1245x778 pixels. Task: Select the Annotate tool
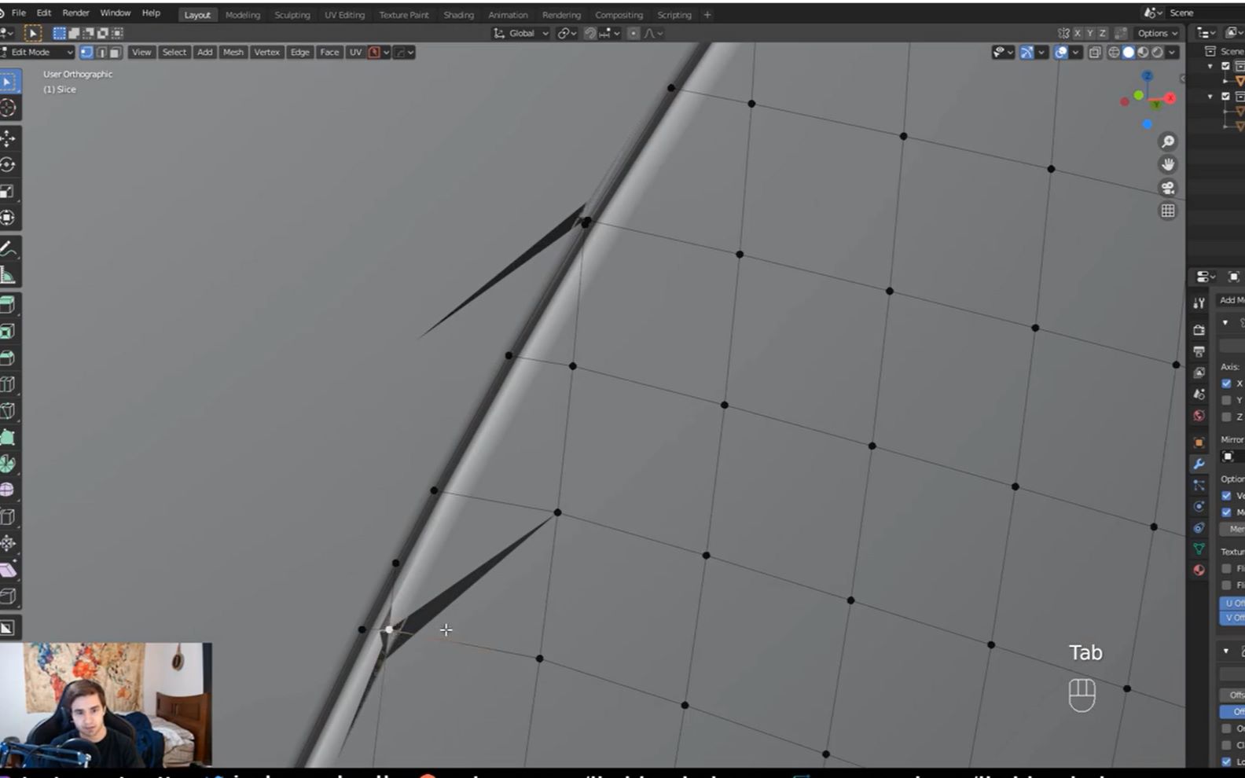[x=8, y=249]
